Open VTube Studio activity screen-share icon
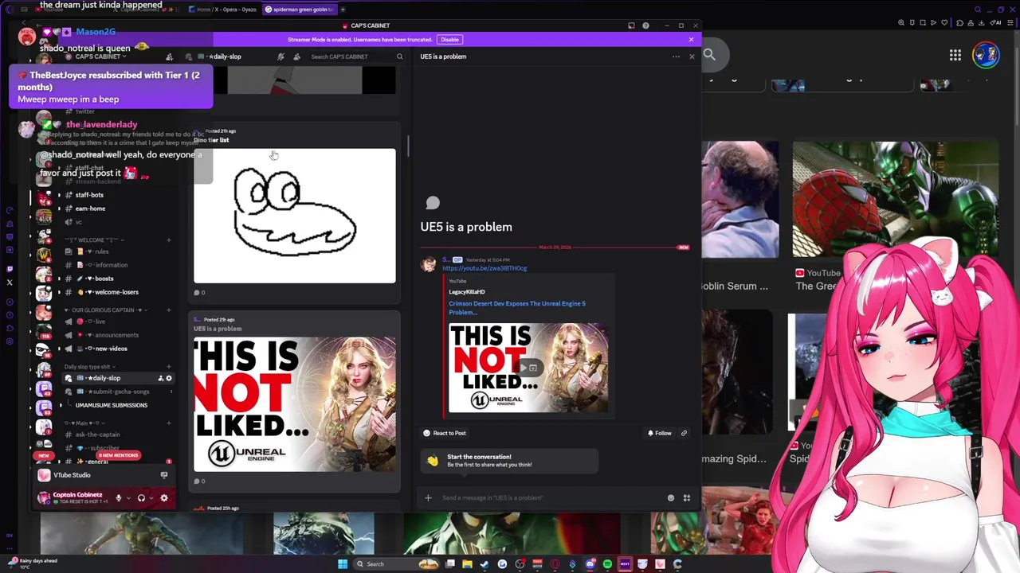 [x=163, y=475]
